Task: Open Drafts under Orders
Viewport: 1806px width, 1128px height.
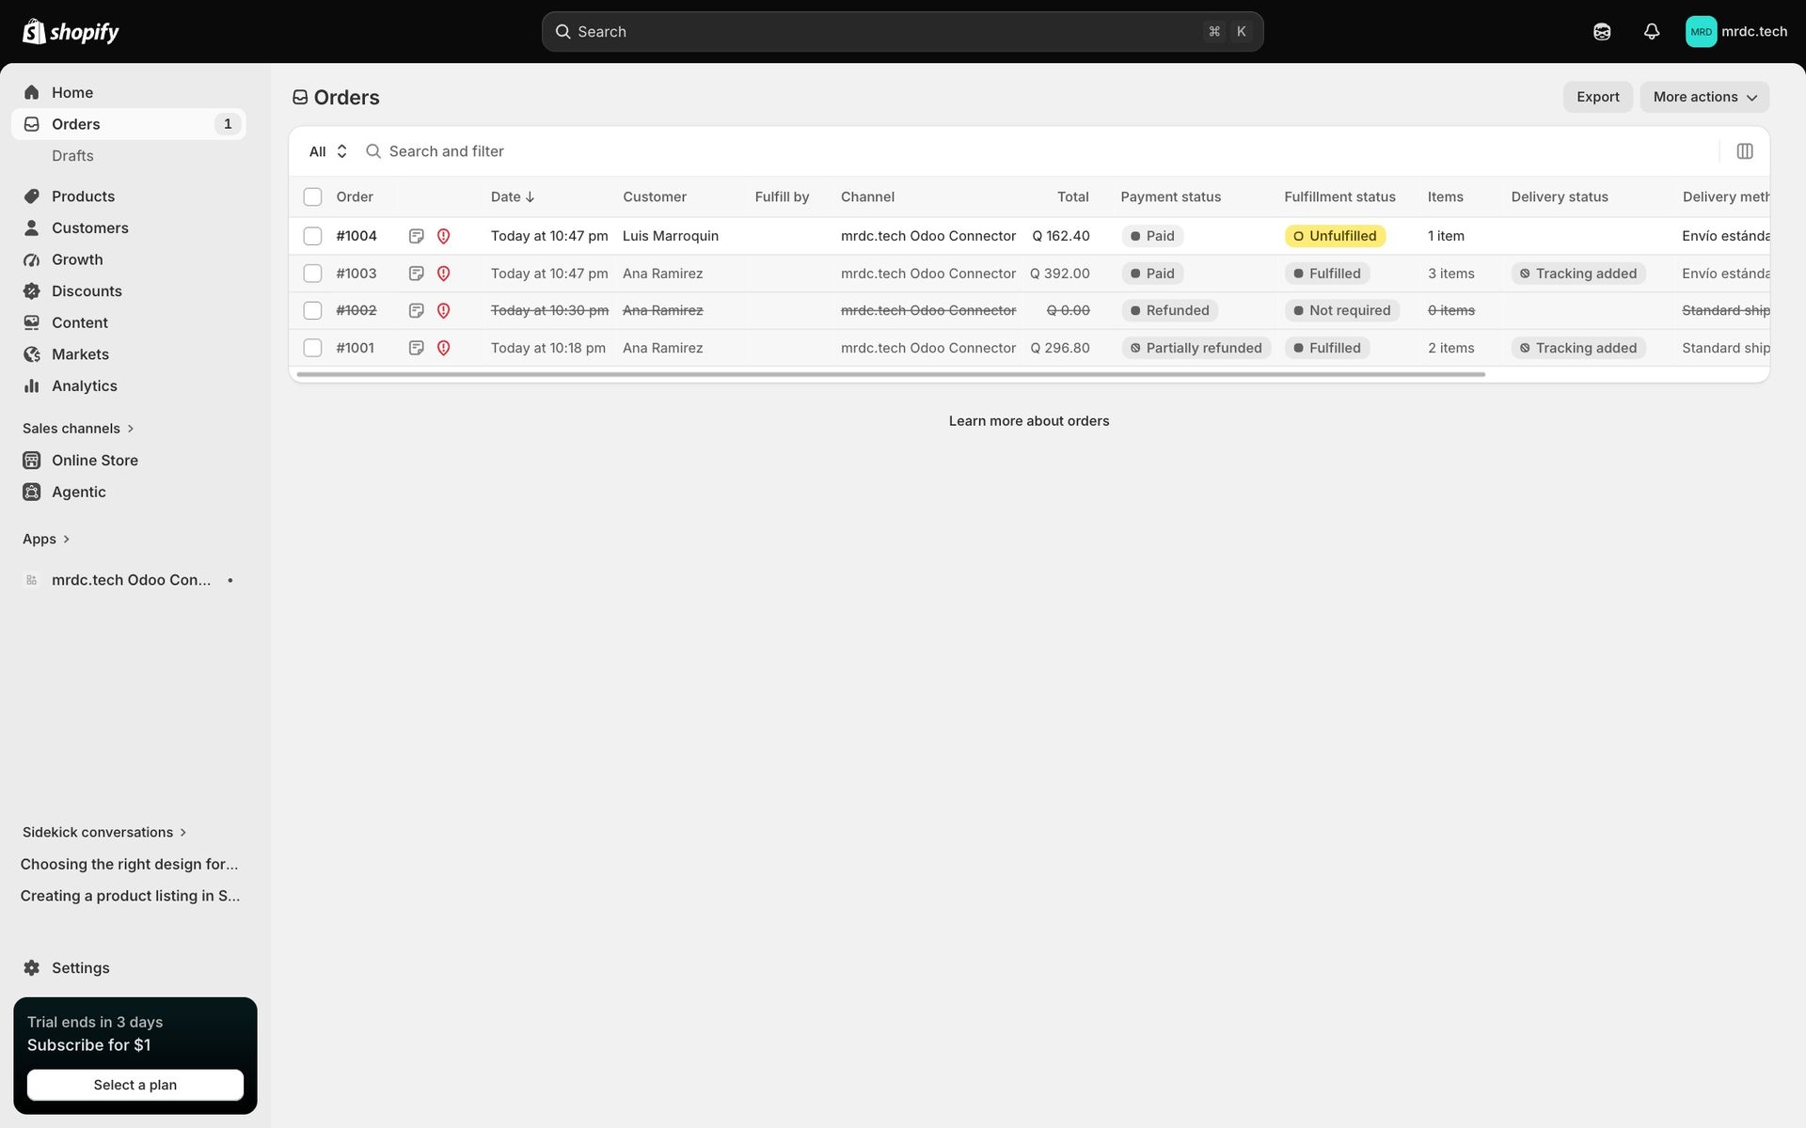Action: tap(72, 156)
